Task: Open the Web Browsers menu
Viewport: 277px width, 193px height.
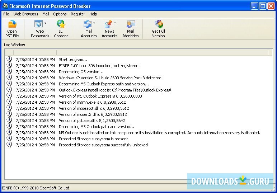Action: click(26, 14)
